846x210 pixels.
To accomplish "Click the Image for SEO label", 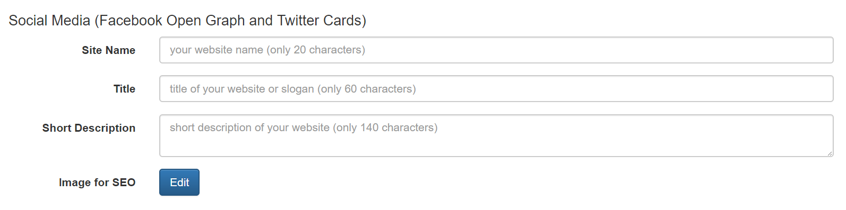I will point(97,182).
